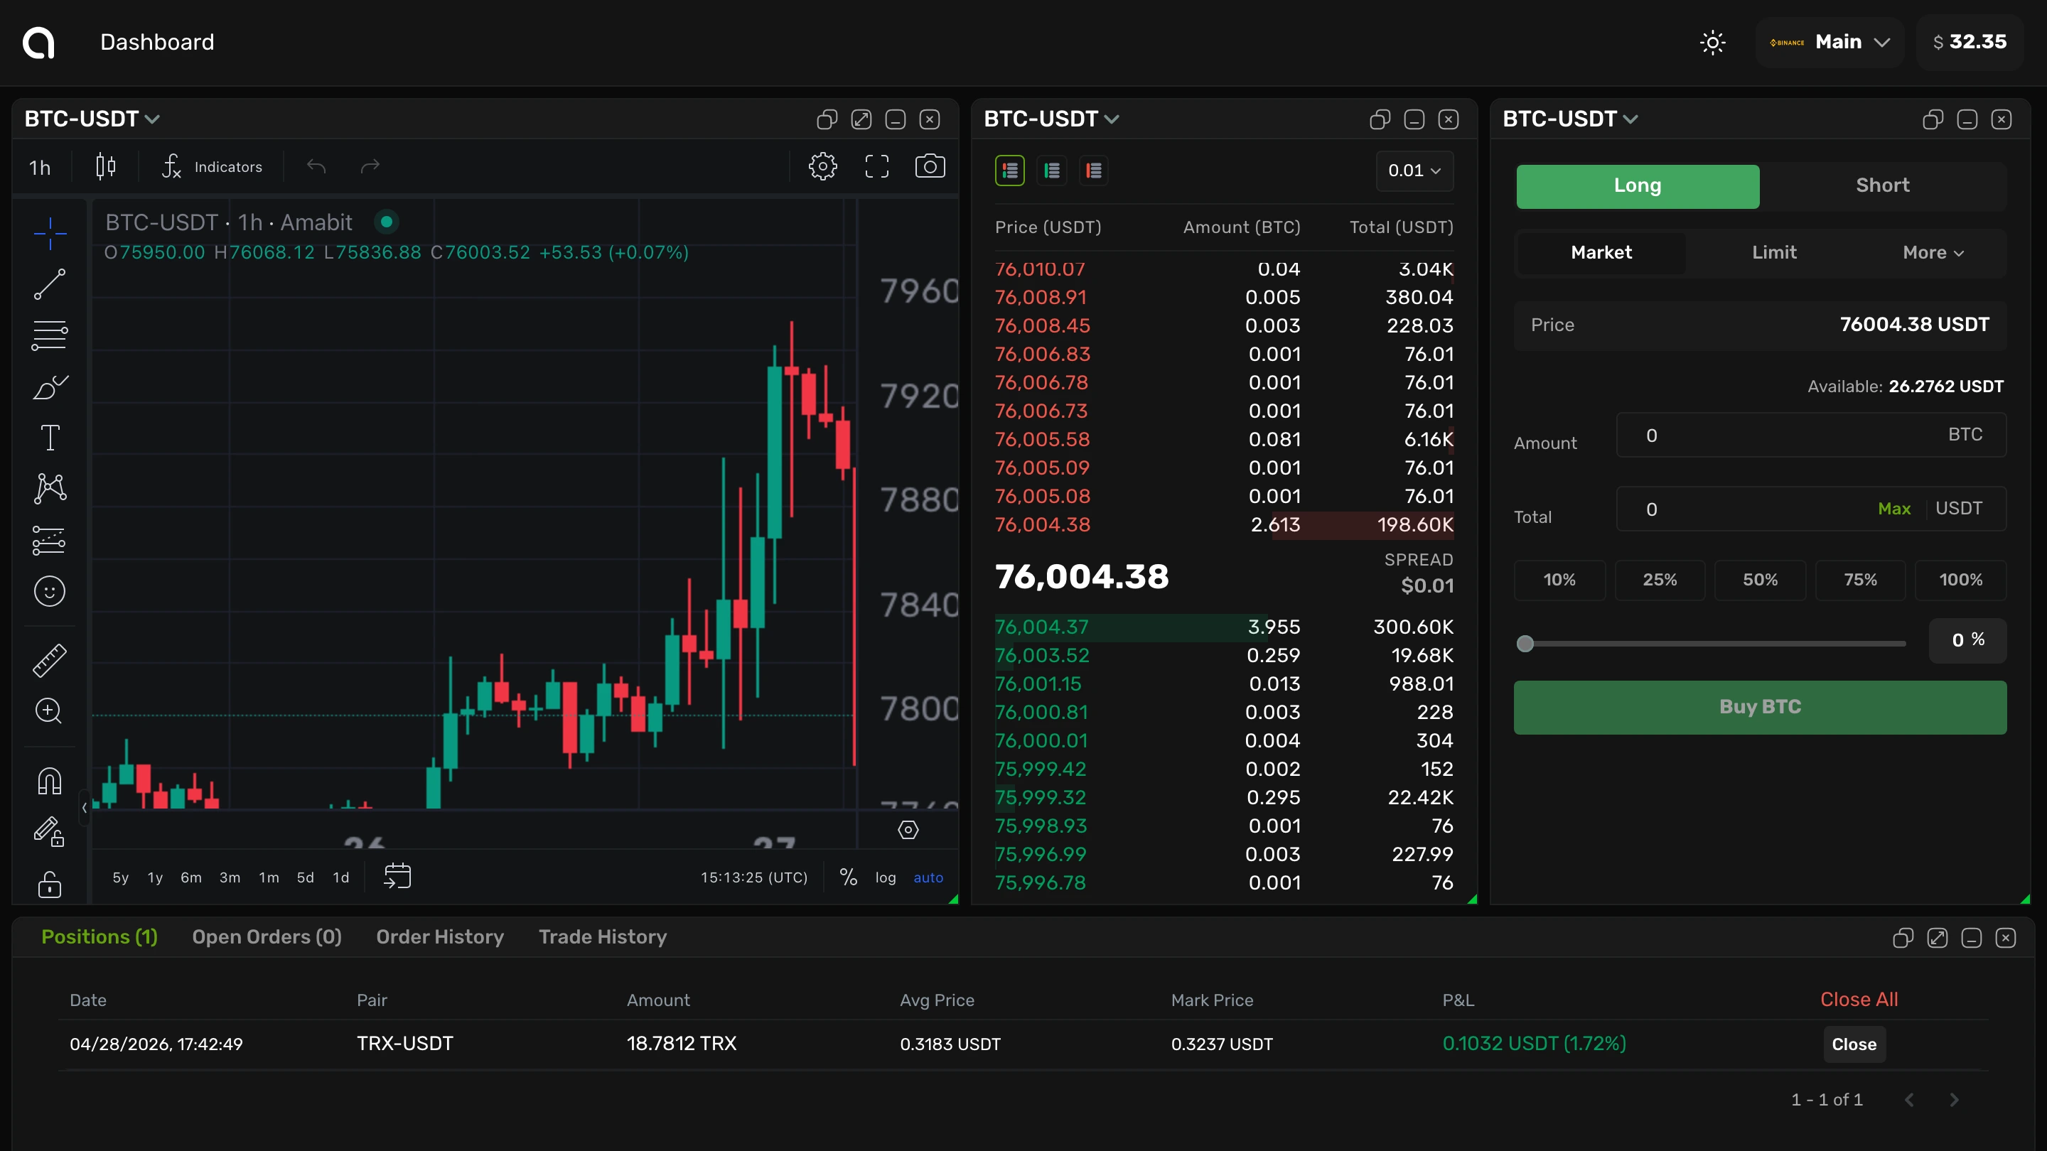Toggle the Short position side
The width and height of the screenshot is (2047, 1151).
pos(1881,186)
